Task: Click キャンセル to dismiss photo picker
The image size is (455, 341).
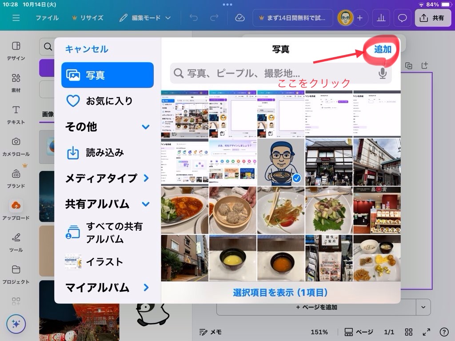Action: point(87,49)
